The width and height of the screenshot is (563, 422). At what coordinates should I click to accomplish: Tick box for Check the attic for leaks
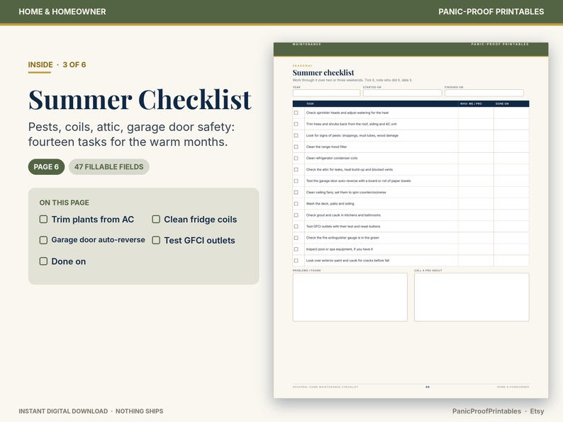296,170
